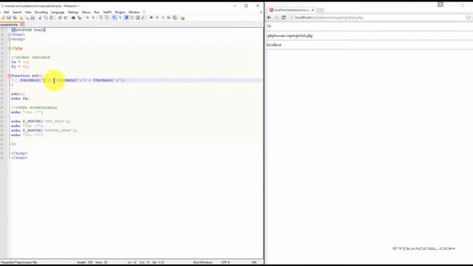This screenshot has height=266, width=473.
Task: Open the User Defined Language icon
Action: (132, 18)
